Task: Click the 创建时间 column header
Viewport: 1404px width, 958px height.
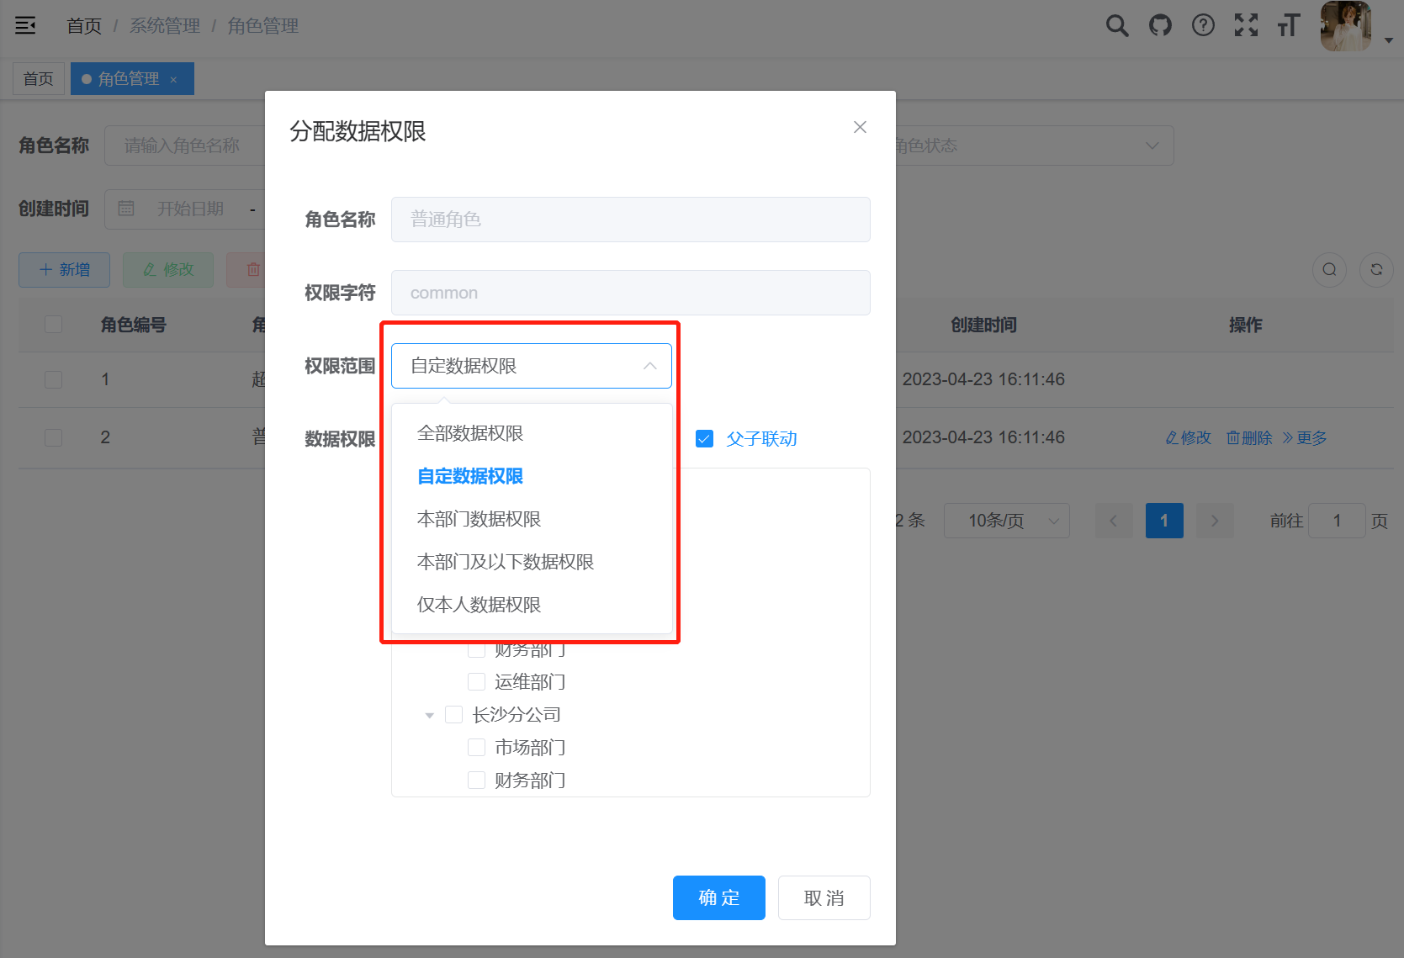Action: click(x=983, y=325)
